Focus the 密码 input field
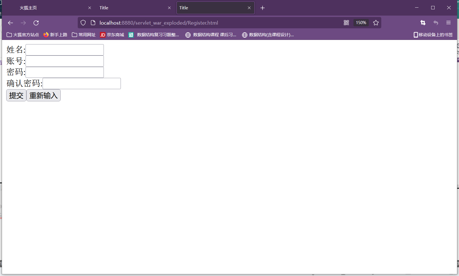Image resolution: width=459 pixels, height=276 pixels. [65, 72]
